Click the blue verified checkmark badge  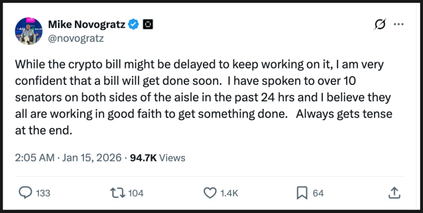(134, 25)
